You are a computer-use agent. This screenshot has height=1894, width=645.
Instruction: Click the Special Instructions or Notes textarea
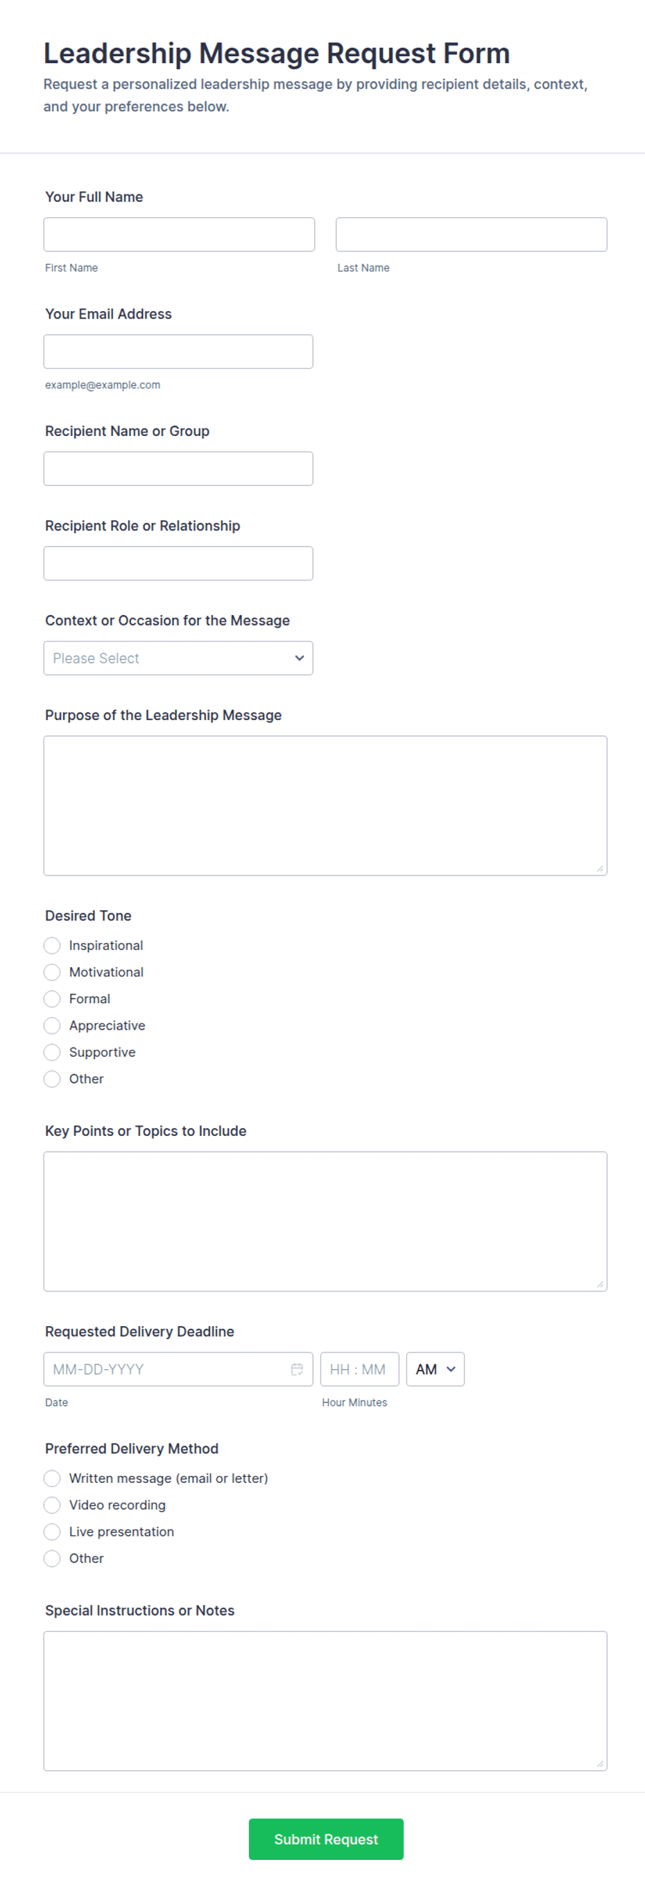(325, 1700)
